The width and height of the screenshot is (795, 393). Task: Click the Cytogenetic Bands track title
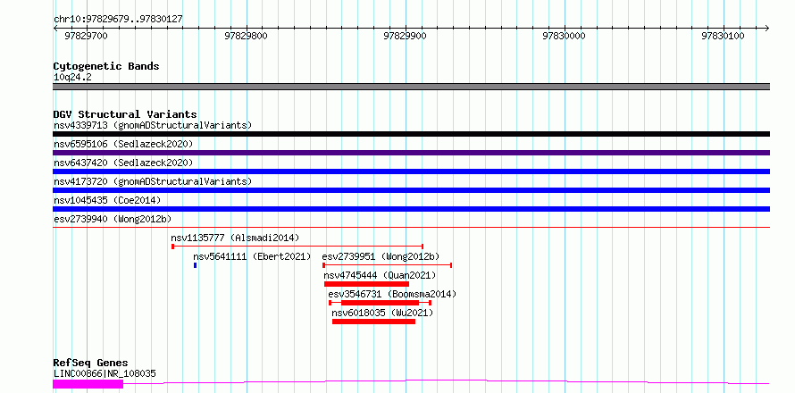[x=106, y=66]
